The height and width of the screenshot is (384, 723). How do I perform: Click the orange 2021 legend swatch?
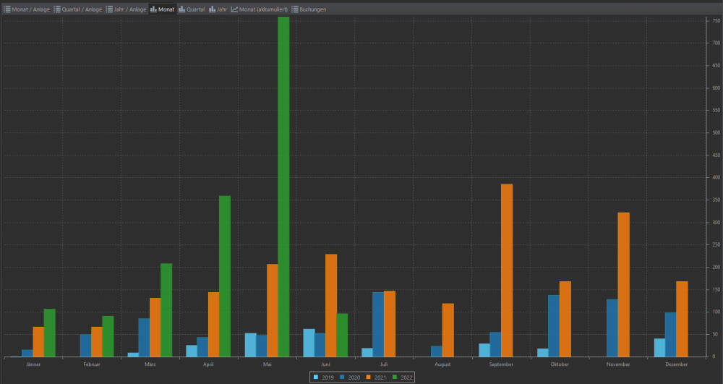368,377
